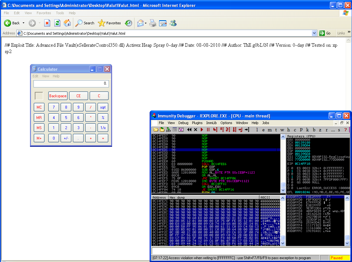The width and height of the screenshot is (352, 262).
Task: Open the debugger ImmLib menu
Action: point(212,123)
